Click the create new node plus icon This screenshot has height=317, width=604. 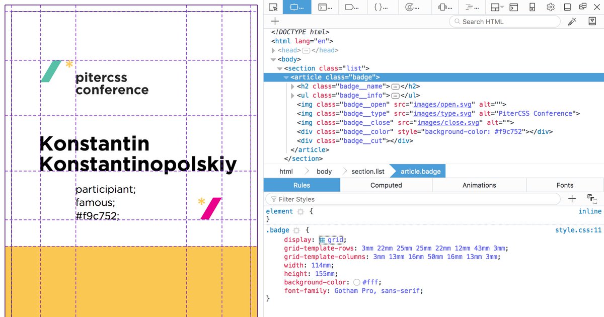point(275,21)
